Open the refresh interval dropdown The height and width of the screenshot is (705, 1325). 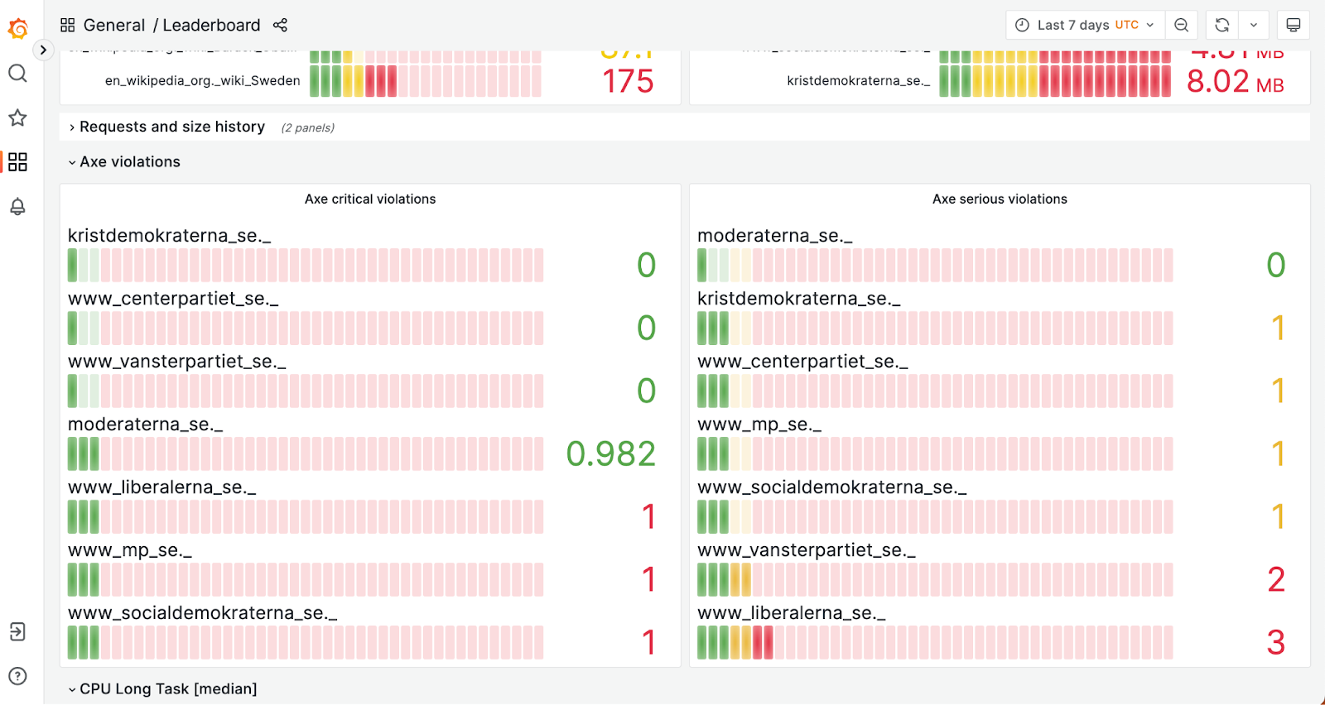click(x=1254, y=26)
